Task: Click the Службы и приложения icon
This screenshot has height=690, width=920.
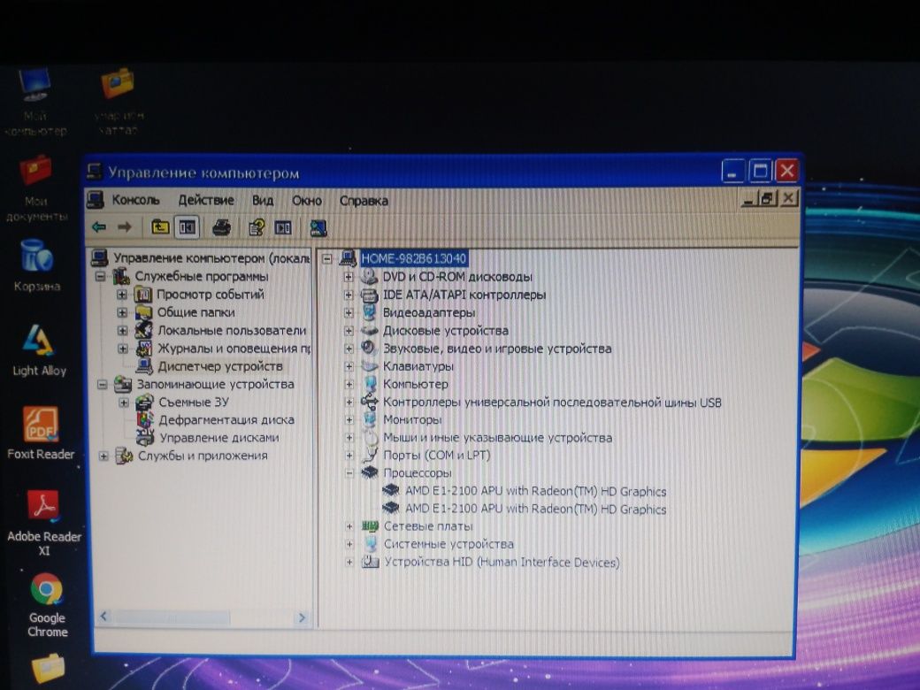Action: [124, 456]
